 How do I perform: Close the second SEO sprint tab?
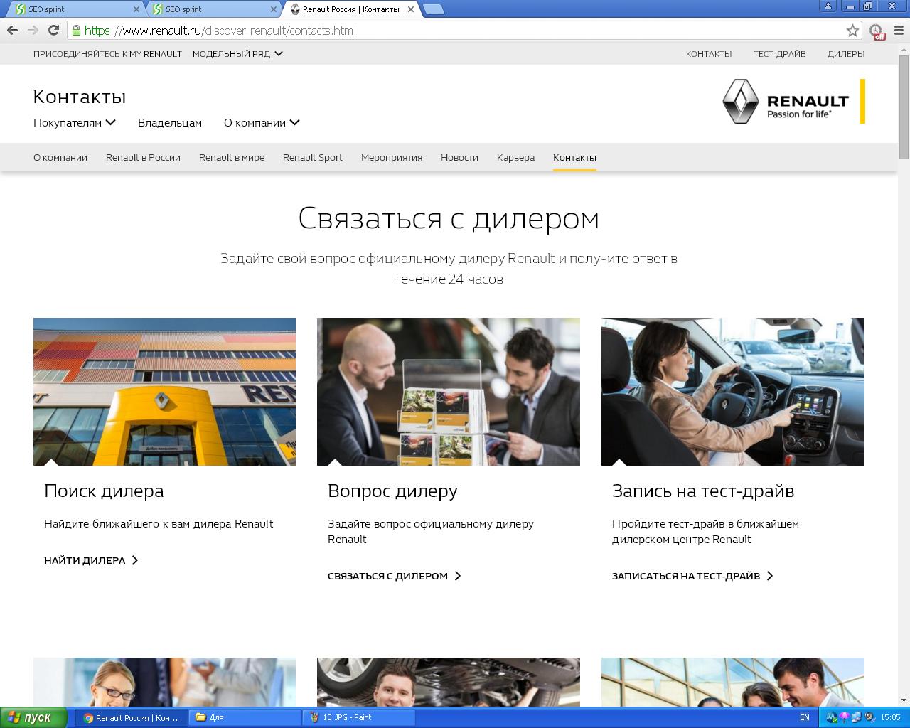[274, 9]
